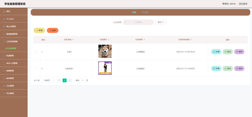Select page 1 in pagination
Image resolution: width=252 pixels, height=117 pixels.
[x=64, y=80]
